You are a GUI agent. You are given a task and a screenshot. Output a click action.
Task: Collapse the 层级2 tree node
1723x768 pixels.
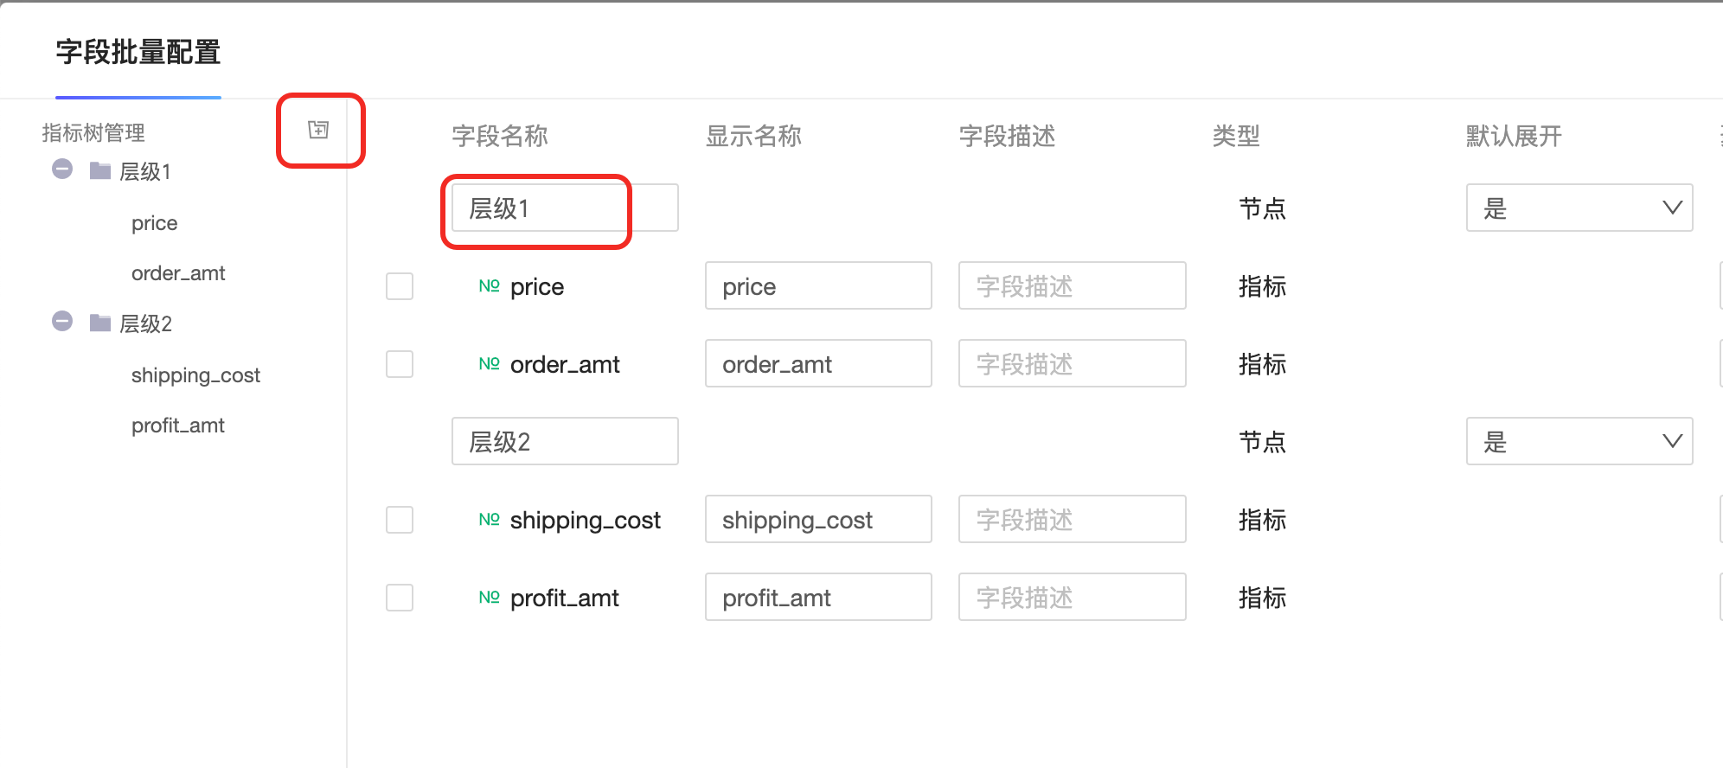pos(62,322)
